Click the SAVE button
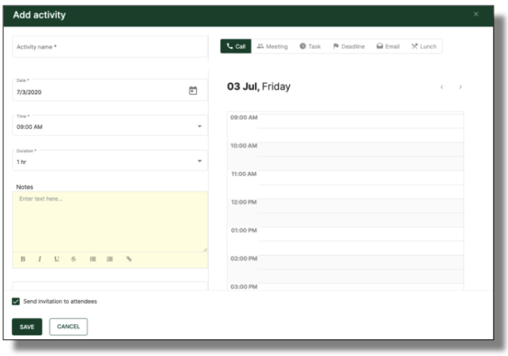Screen dimensions: 508x356 pyautogui.click(x=27, y=327)
